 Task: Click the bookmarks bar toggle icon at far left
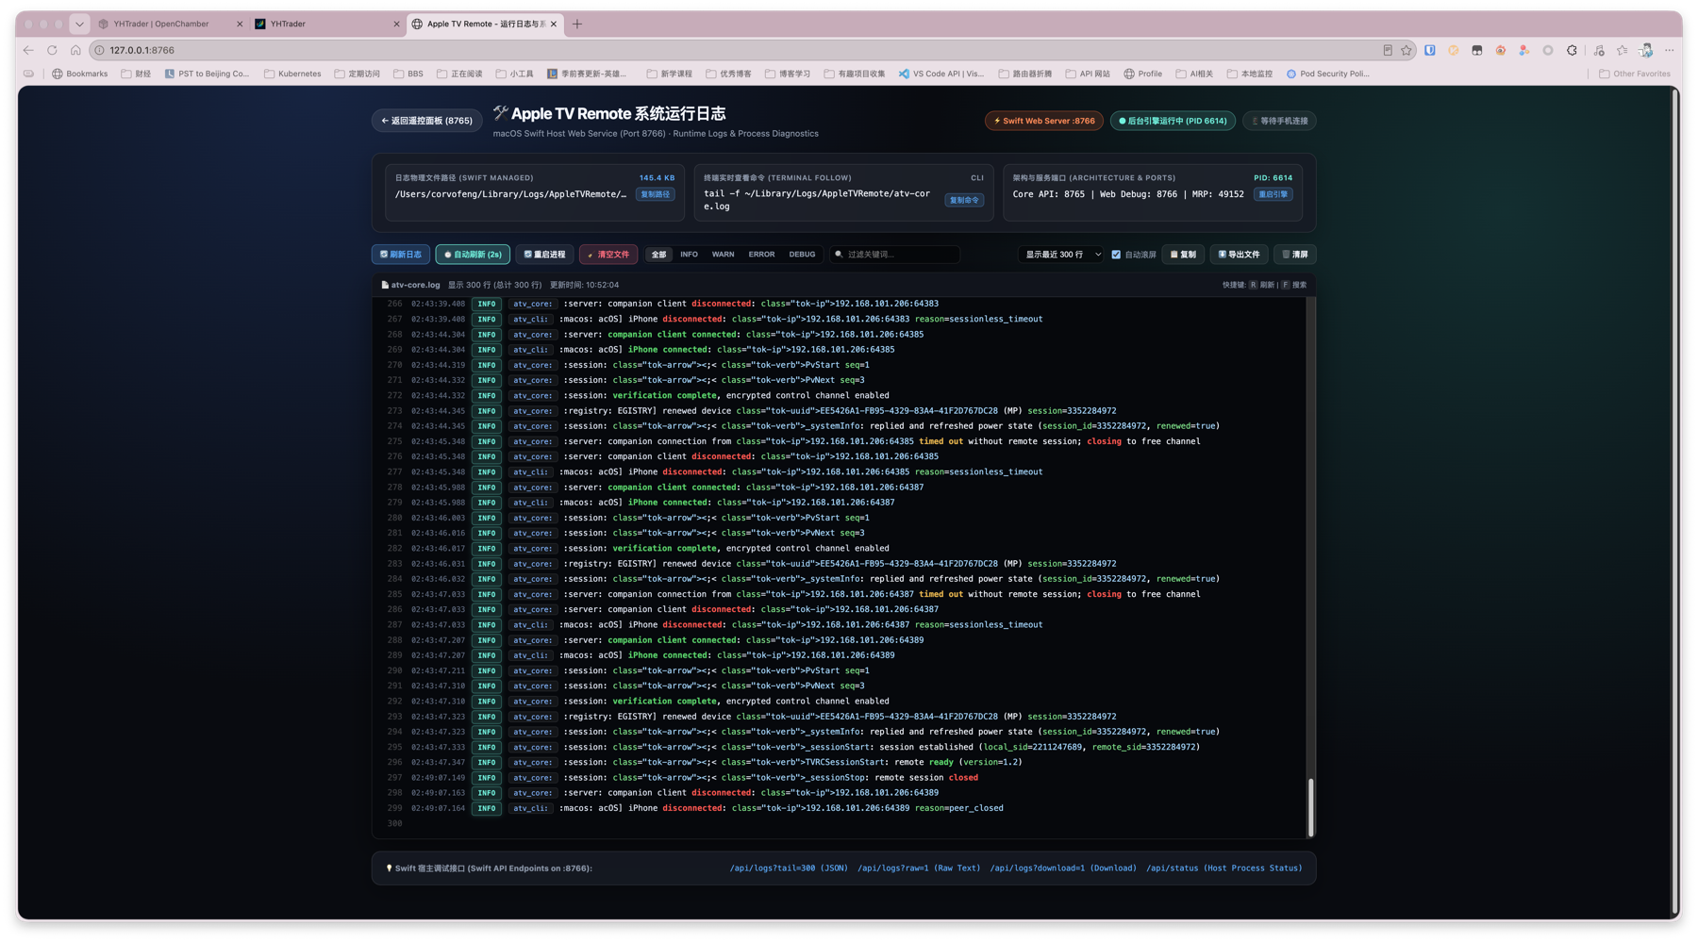(28, 74)
